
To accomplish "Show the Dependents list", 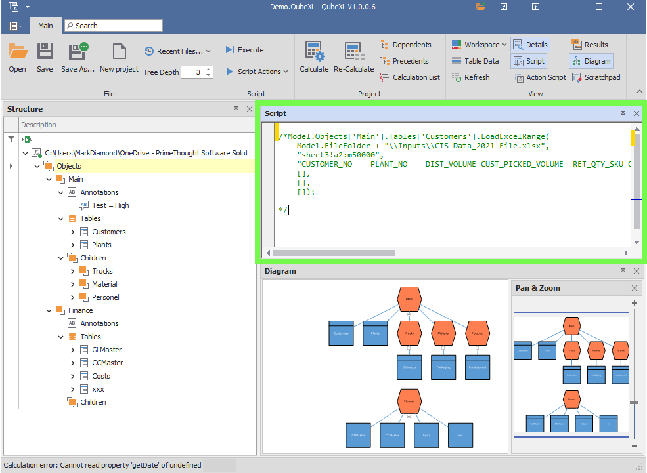I will 405,45.
